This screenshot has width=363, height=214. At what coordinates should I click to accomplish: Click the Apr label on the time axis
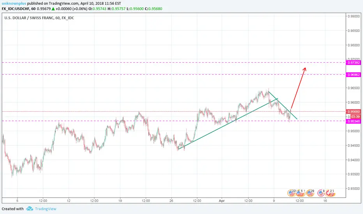[x=222, y=201]
